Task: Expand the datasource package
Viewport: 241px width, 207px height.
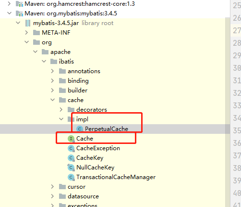Action: [52, 196]
